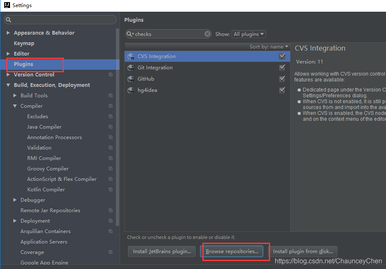Select the hg4idea plugin row
The image size is (386, 269).
[x=207, y=90]
